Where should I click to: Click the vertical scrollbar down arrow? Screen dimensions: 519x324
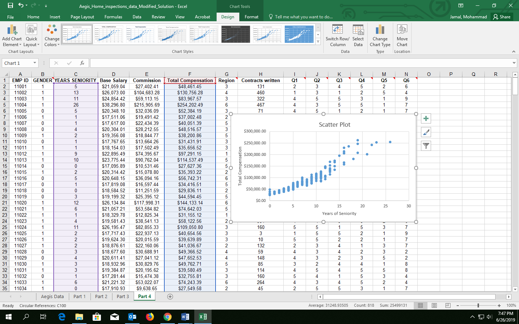[x=515, y=289]
